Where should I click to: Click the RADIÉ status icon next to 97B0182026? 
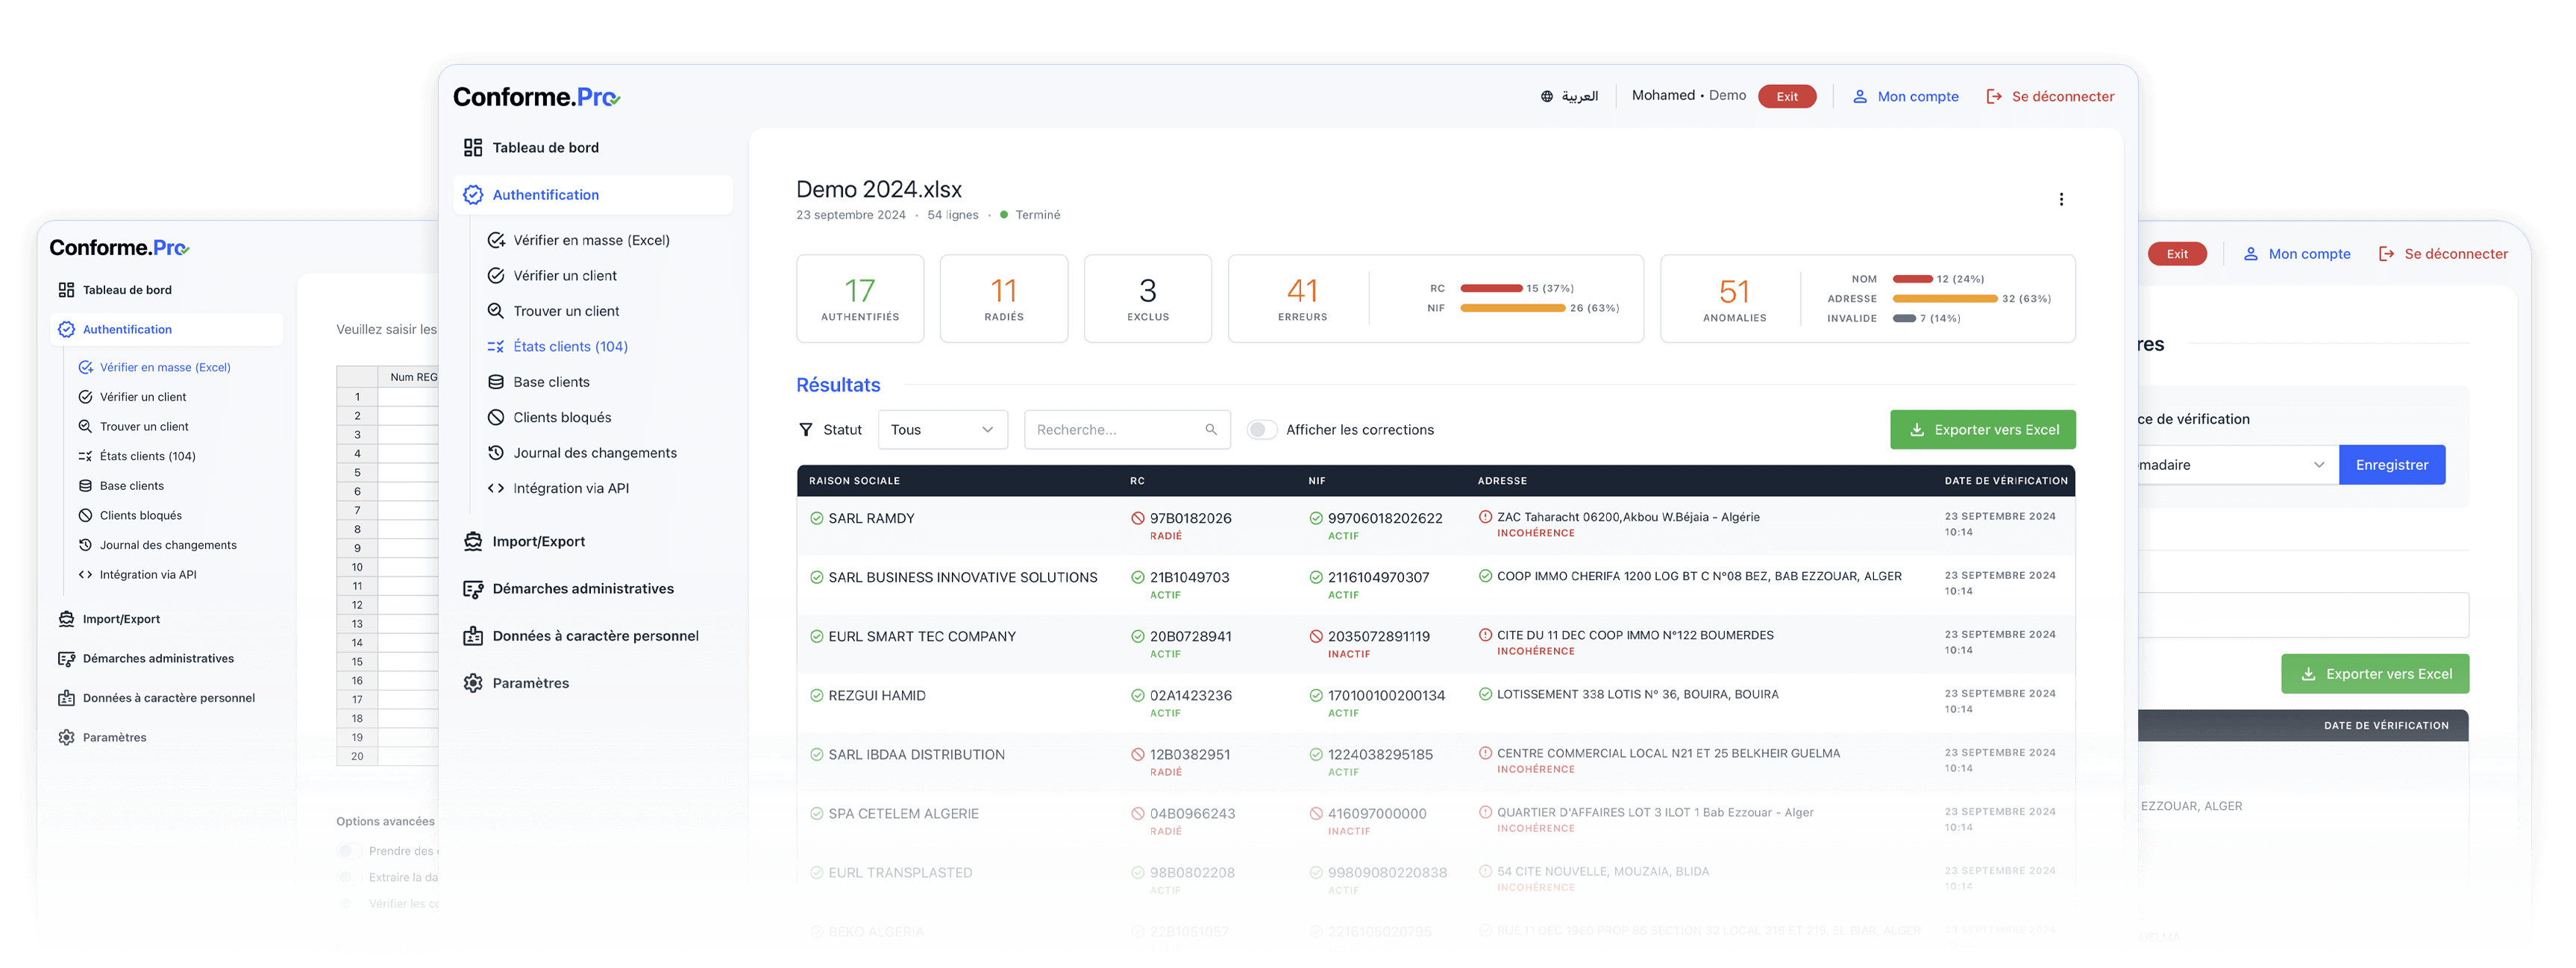click(x=1138, y=518)
